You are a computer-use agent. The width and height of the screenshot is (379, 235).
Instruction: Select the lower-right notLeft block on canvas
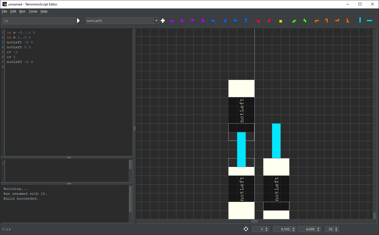[276, 189]
